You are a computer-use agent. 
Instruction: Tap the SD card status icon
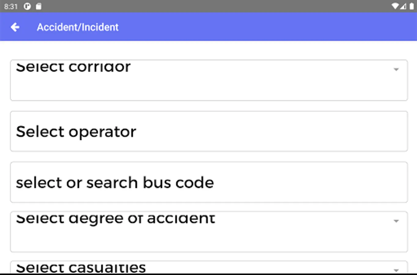[x=39, y=6]
